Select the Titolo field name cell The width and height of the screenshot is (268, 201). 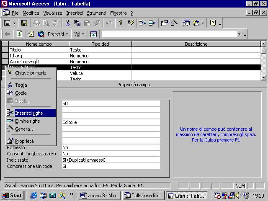click(x=39, y=50)
